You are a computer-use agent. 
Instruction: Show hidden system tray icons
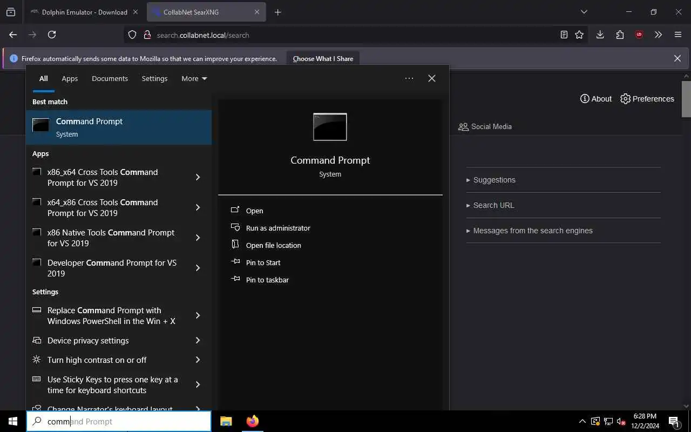pos(582,421)
